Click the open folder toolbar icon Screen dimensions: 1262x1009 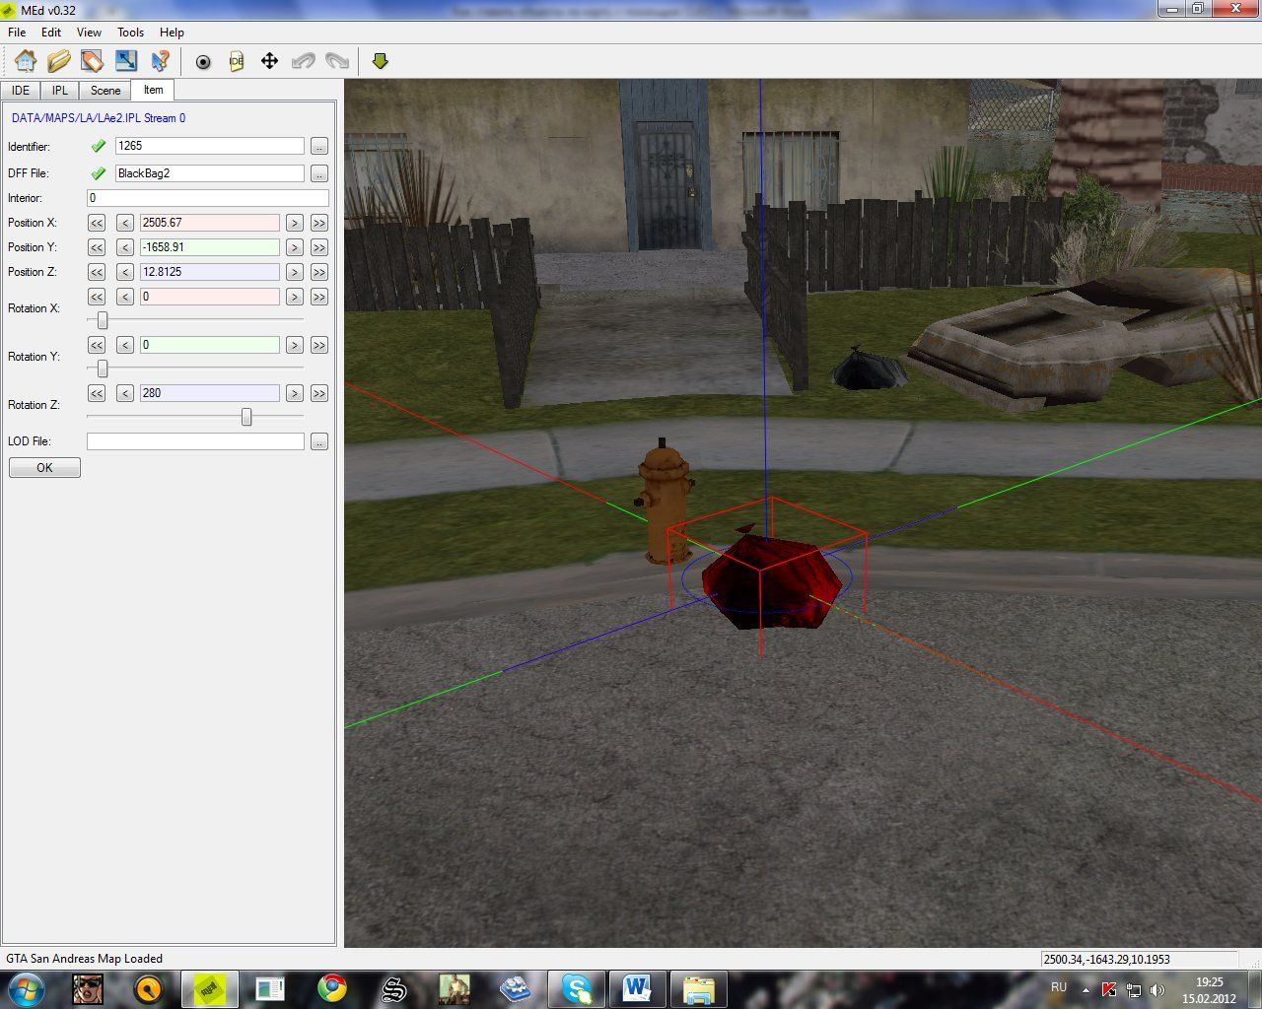(x=59, y=61)
